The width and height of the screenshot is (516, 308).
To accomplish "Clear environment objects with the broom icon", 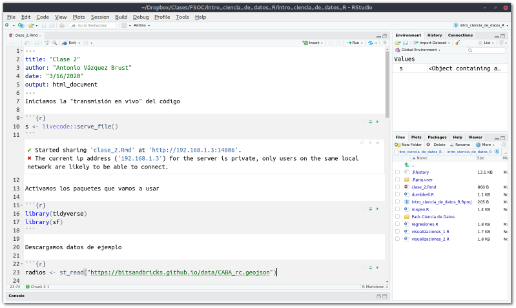I will pyautogui.click(x=457, y=43).
